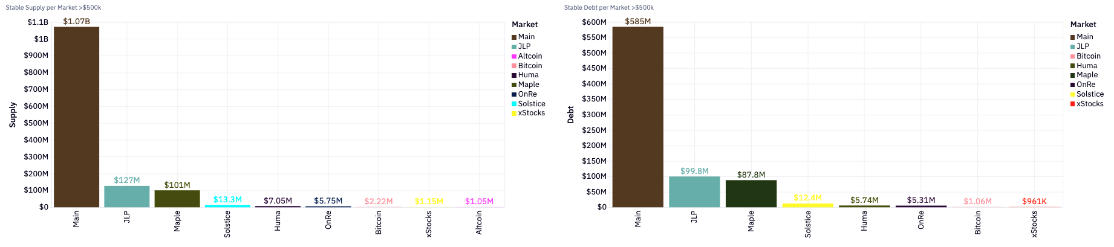Click Maple legend entry in the Debt chart

point(1087,75)
